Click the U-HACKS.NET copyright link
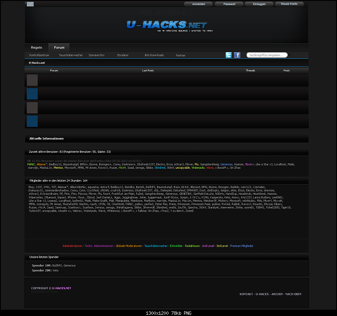337x316 pixels. 61,288
